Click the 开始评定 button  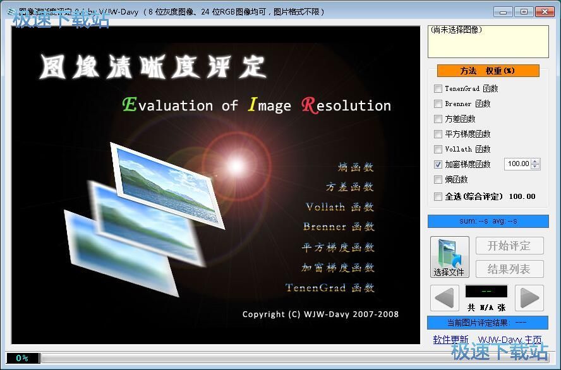[x=509, y=246]
